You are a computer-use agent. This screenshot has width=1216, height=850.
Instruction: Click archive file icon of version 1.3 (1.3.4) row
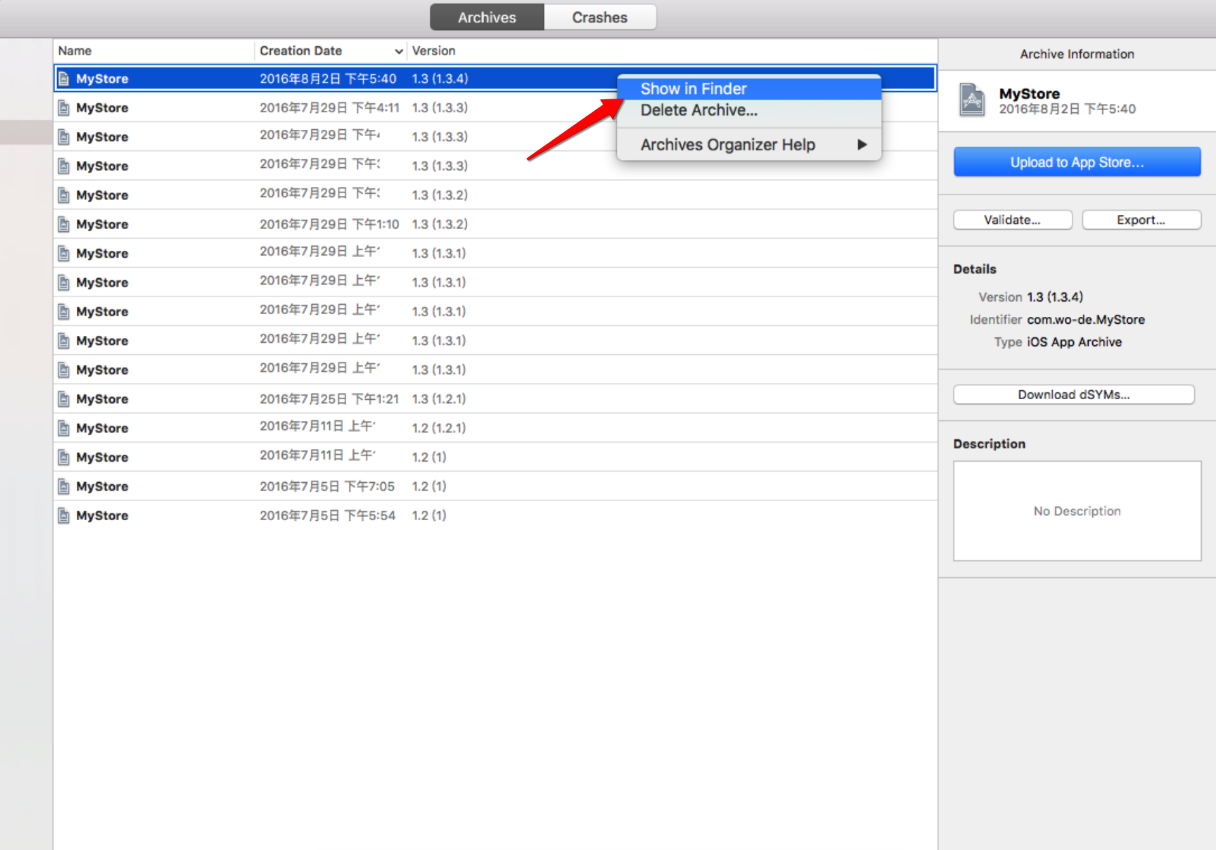64,79
